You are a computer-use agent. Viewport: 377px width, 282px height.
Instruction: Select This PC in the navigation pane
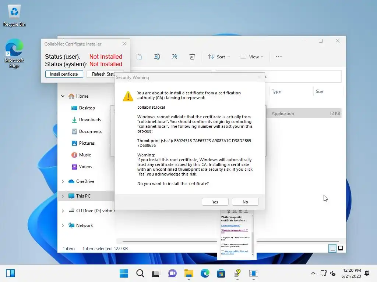tap(83, 196)
